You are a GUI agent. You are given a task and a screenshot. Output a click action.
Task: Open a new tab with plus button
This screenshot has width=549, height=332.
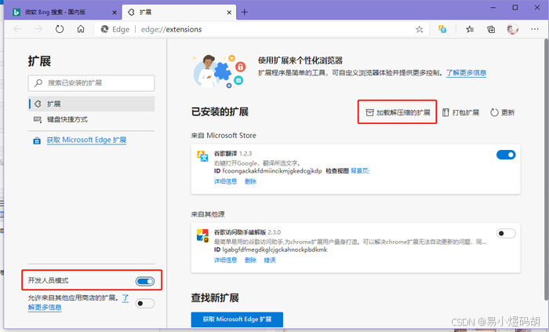click(245, 13)
